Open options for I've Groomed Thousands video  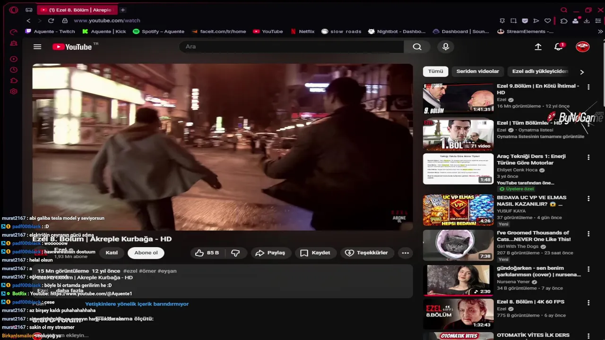tap(588, 234)
